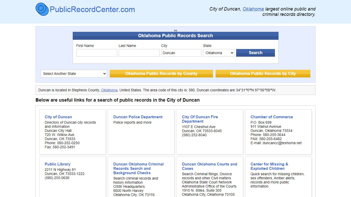
Task: Focus the Last Name input field
Action: pos(139,53)
